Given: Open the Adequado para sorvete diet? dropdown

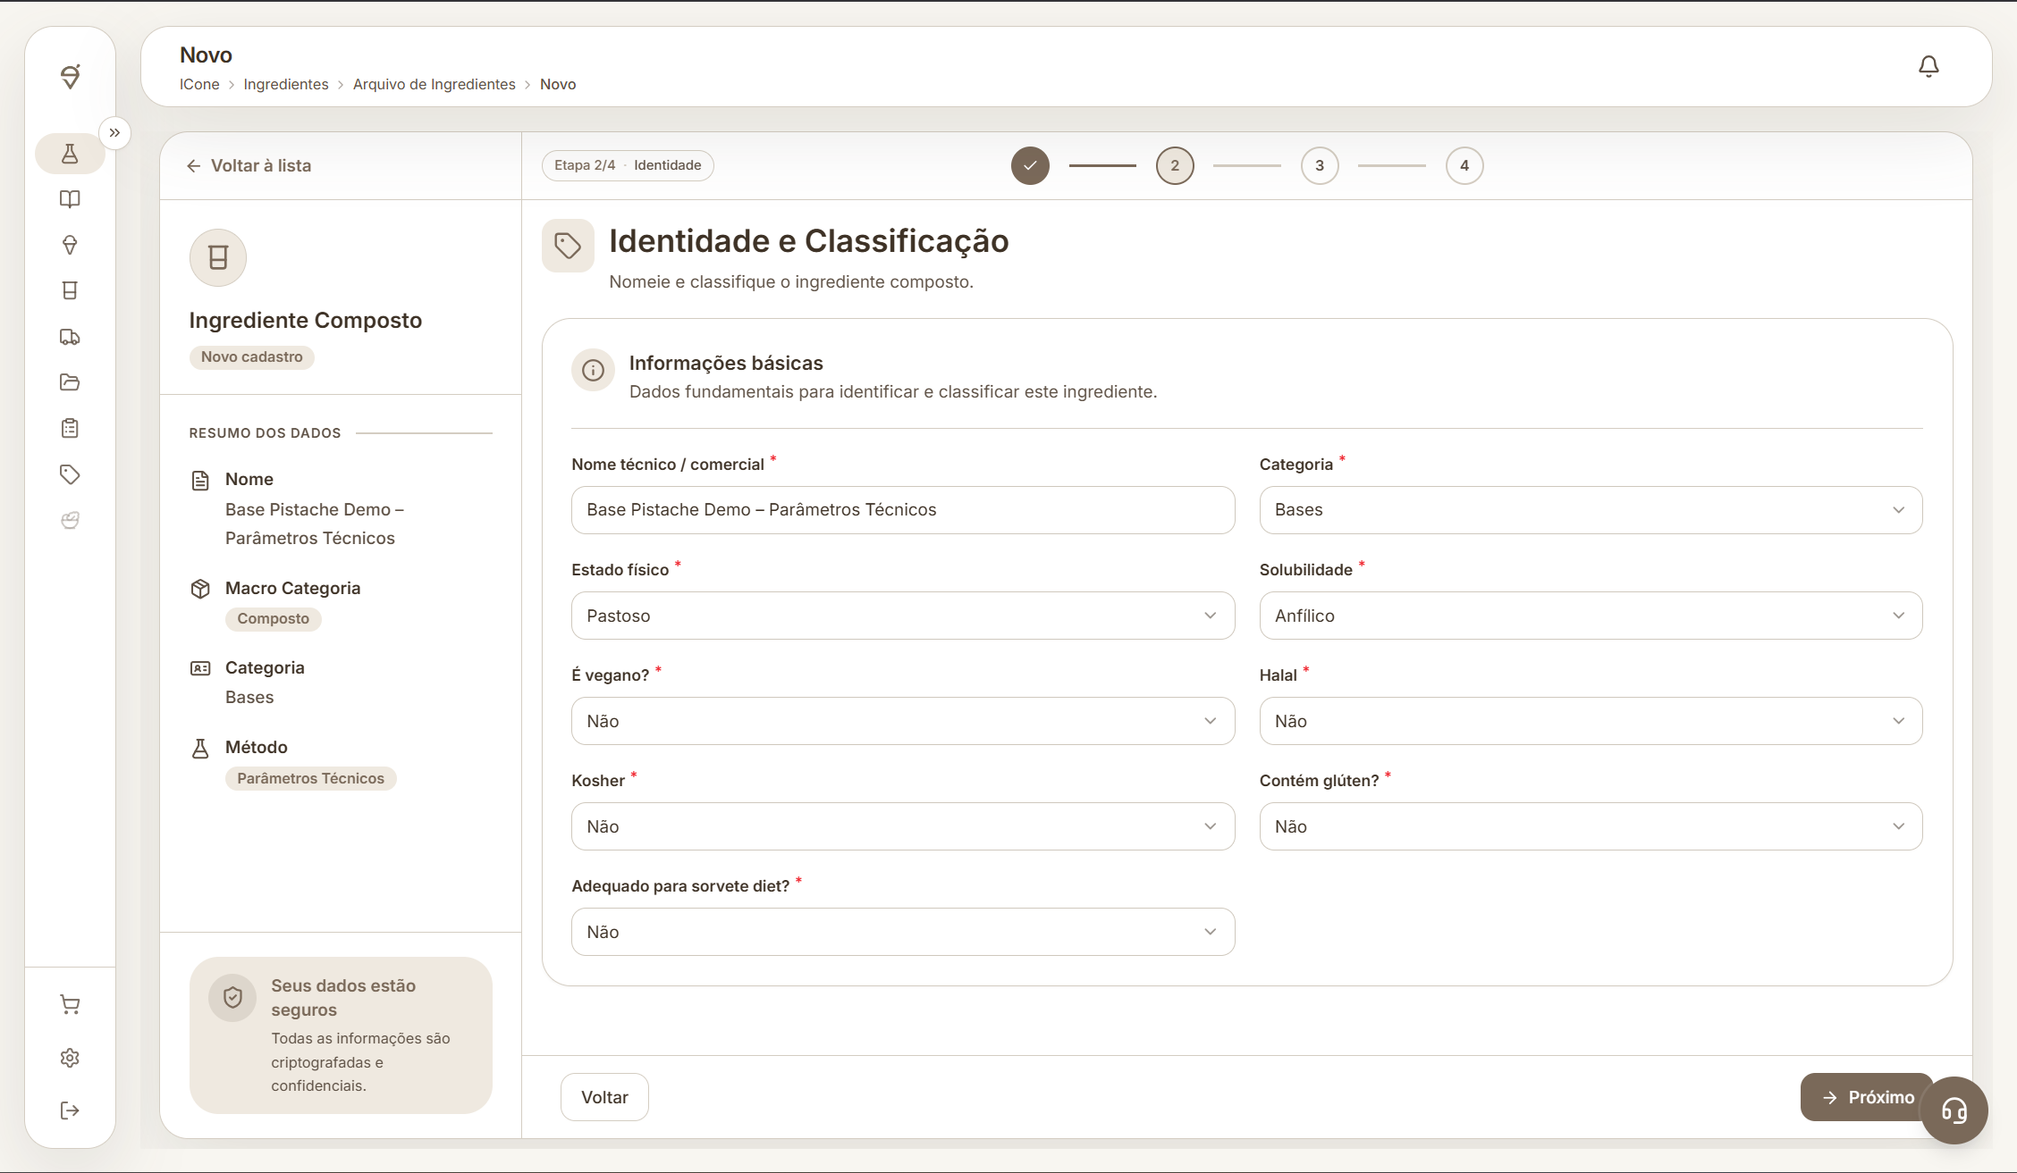Looking at the screenshot, I should point(903,932).
